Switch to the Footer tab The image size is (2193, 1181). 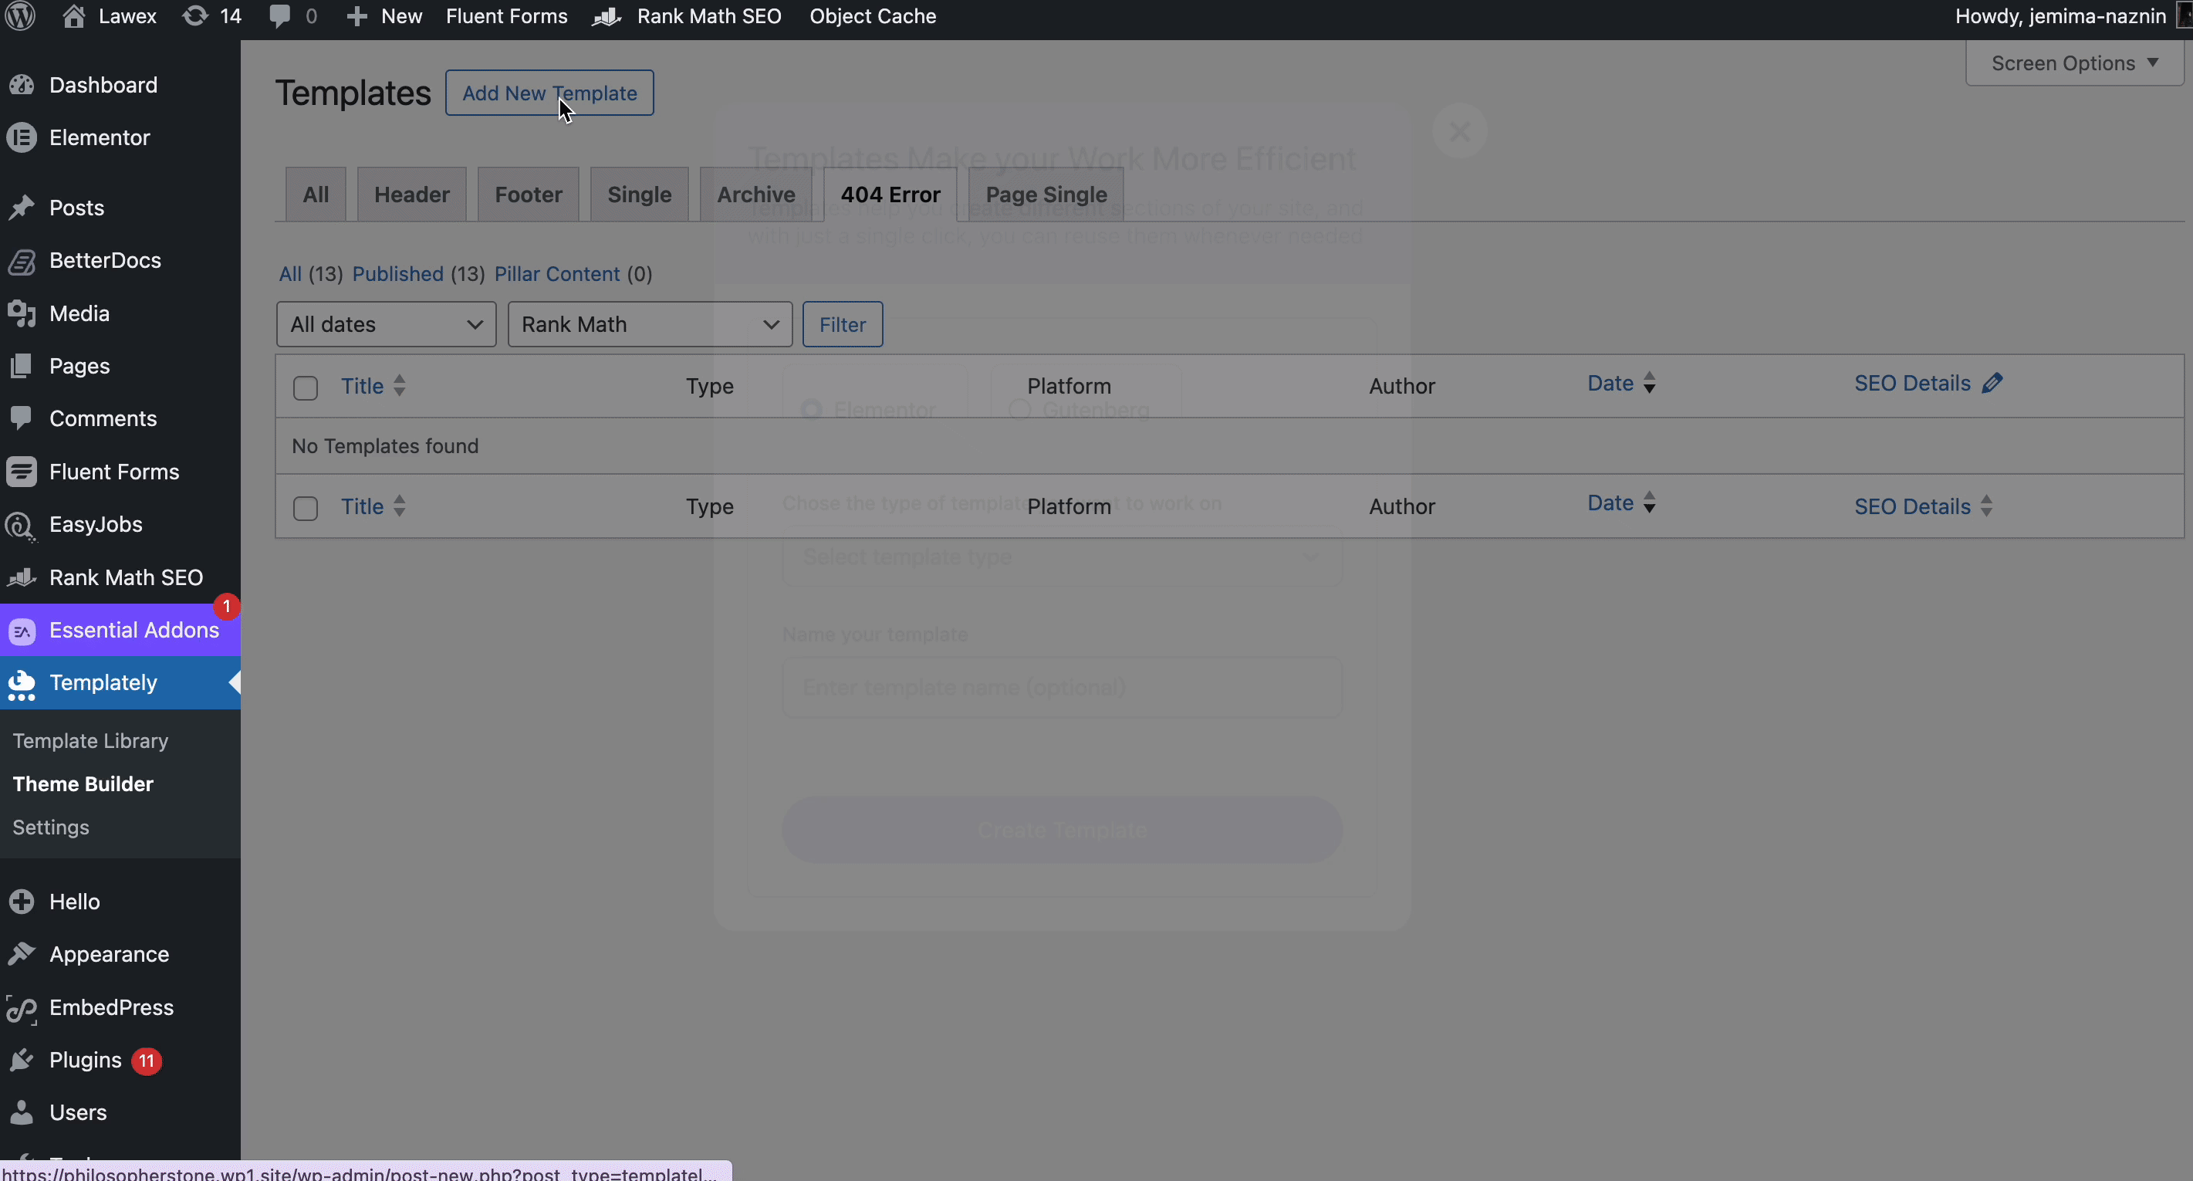[529, 195]
